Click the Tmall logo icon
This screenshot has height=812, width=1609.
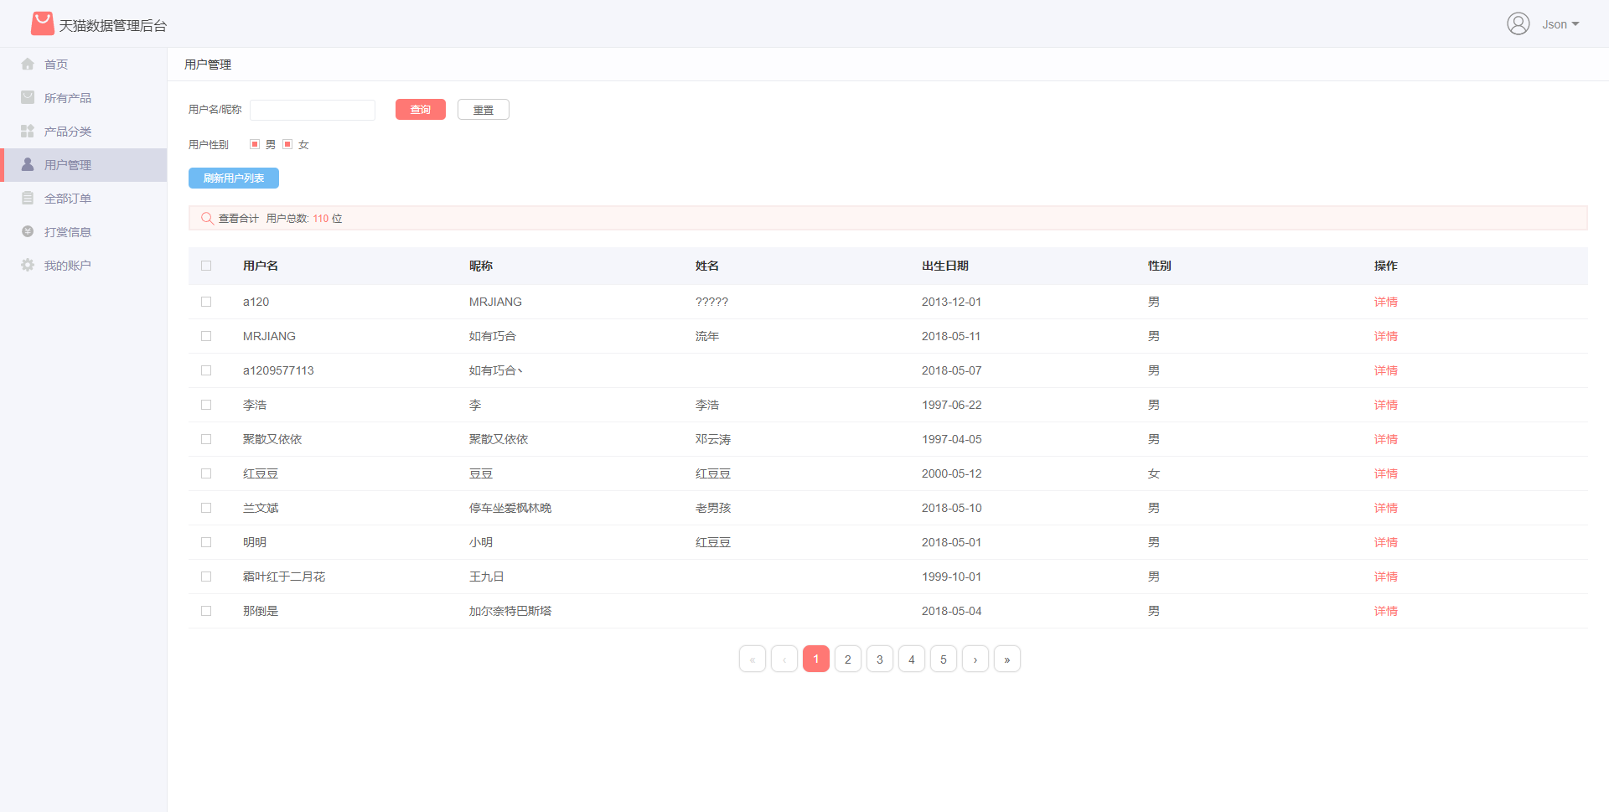click(42, 23)
